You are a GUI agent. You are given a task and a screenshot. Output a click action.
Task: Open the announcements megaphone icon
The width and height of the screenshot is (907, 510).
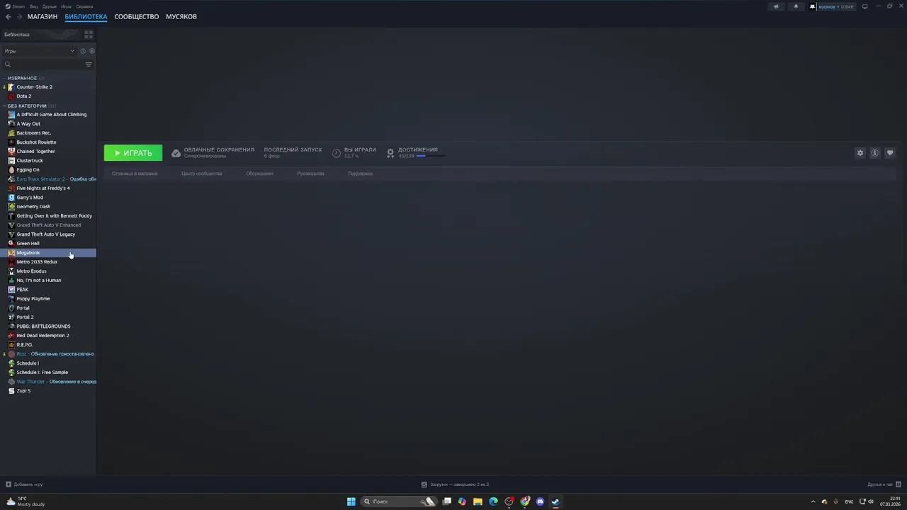click(776, 6)
